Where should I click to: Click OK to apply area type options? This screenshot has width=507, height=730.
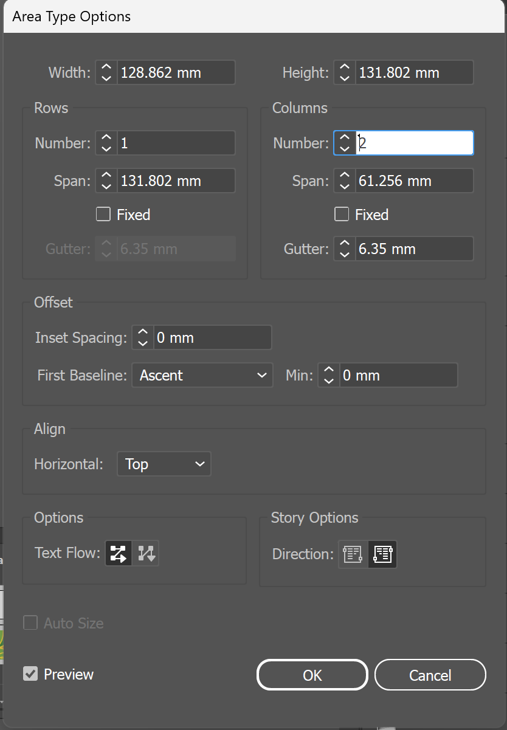[x=312, y=675]
